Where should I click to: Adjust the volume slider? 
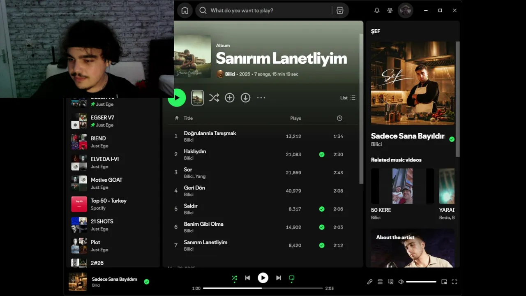coord(421,282)
